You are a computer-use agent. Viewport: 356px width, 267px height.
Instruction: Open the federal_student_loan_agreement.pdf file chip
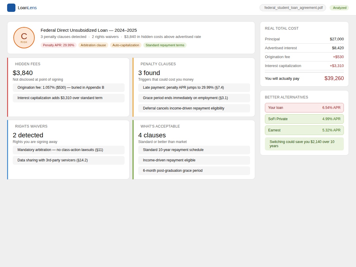[x=293, y=8]
